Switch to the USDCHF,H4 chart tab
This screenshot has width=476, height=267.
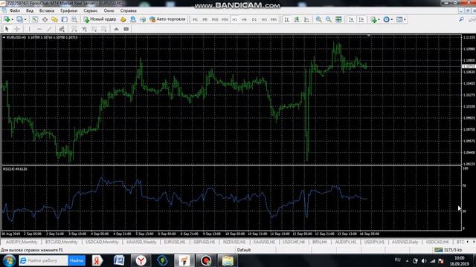pos(294,243)
